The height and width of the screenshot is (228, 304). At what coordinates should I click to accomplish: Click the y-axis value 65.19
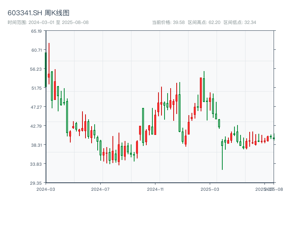click(x=36, y=31)
